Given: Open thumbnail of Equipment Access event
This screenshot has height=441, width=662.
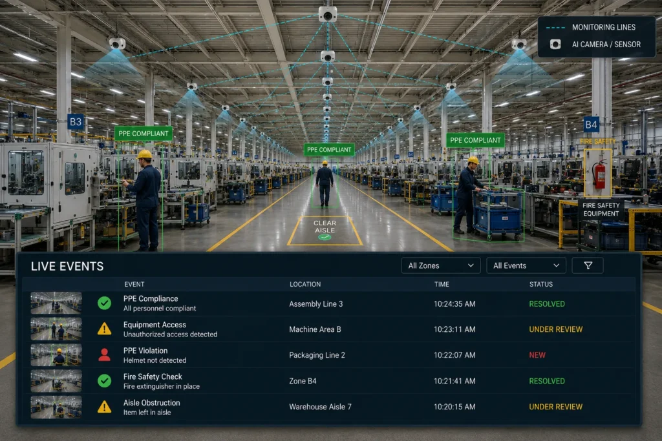Looking at the screenshot, I should (x=56, y=329).
